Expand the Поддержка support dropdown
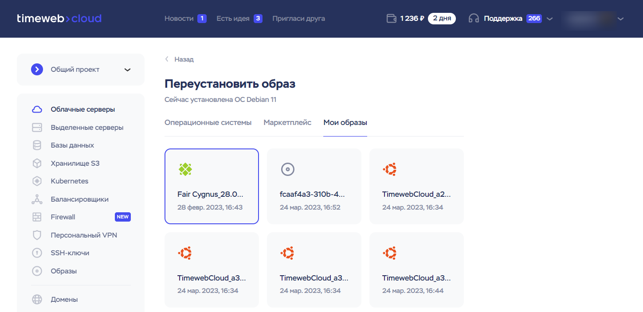This screenshot has height=312, width=643. tap(550, 19)
